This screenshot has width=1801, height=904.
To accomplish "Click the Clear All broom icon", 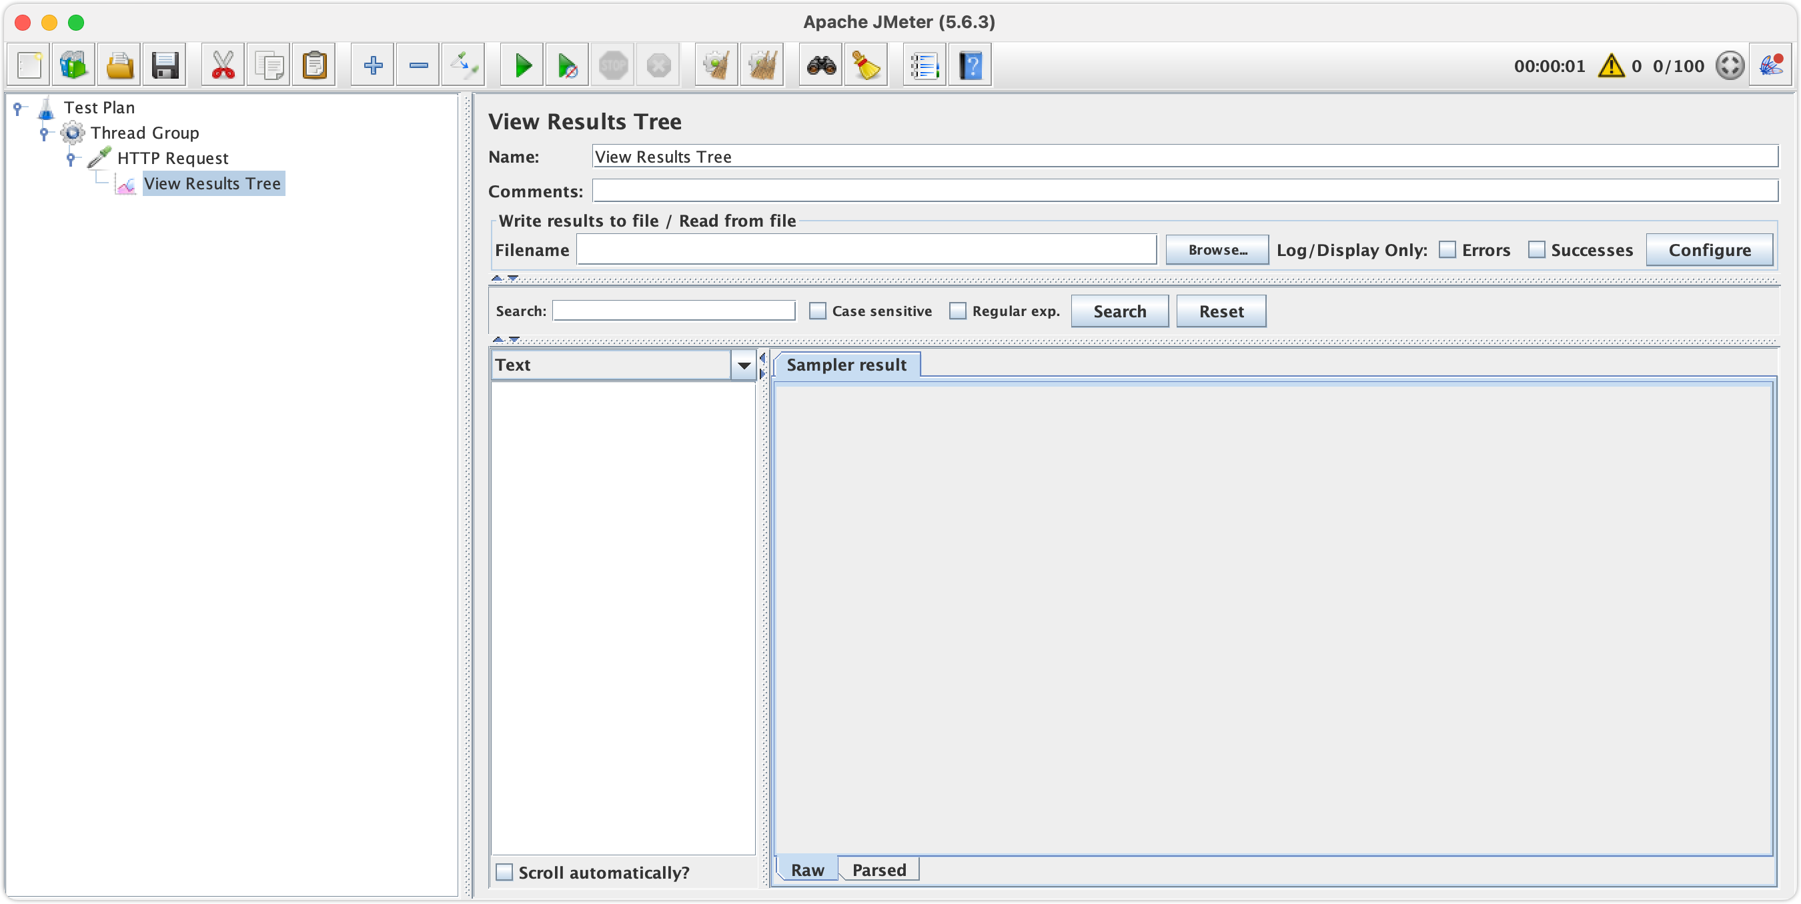I will click(x=761, y=66).
